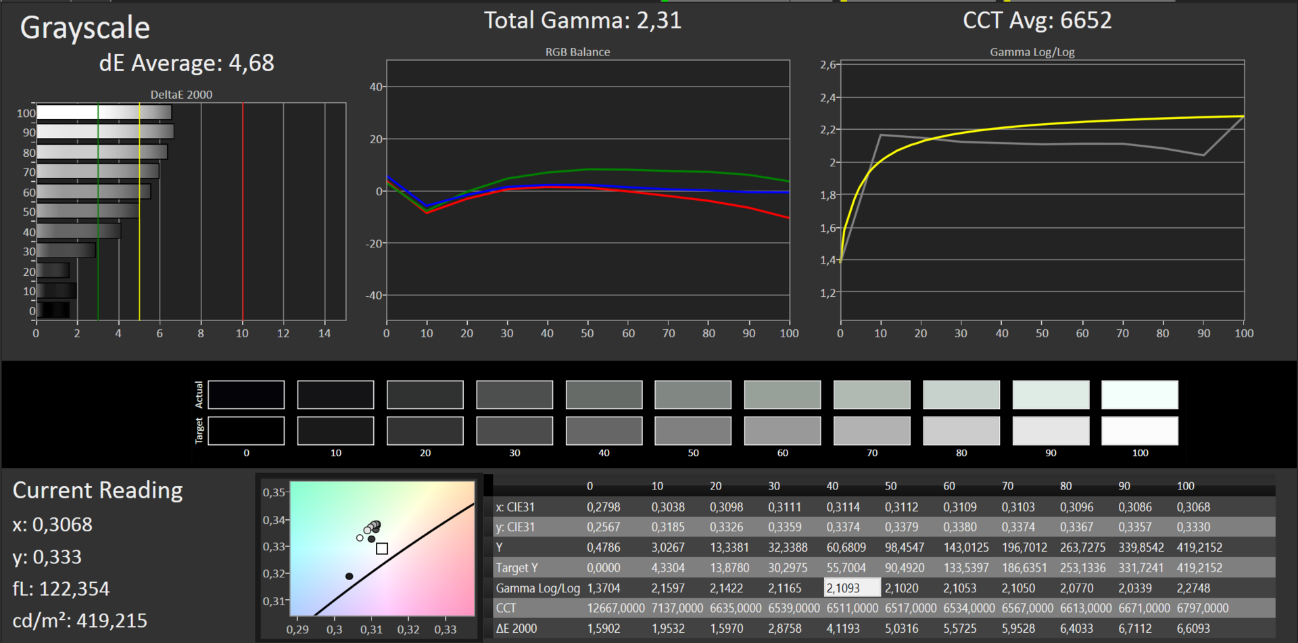This screenshot has width=1298, height=643.
Task: Select highlighted Gamma cell 2,1093
Action: 852,588
